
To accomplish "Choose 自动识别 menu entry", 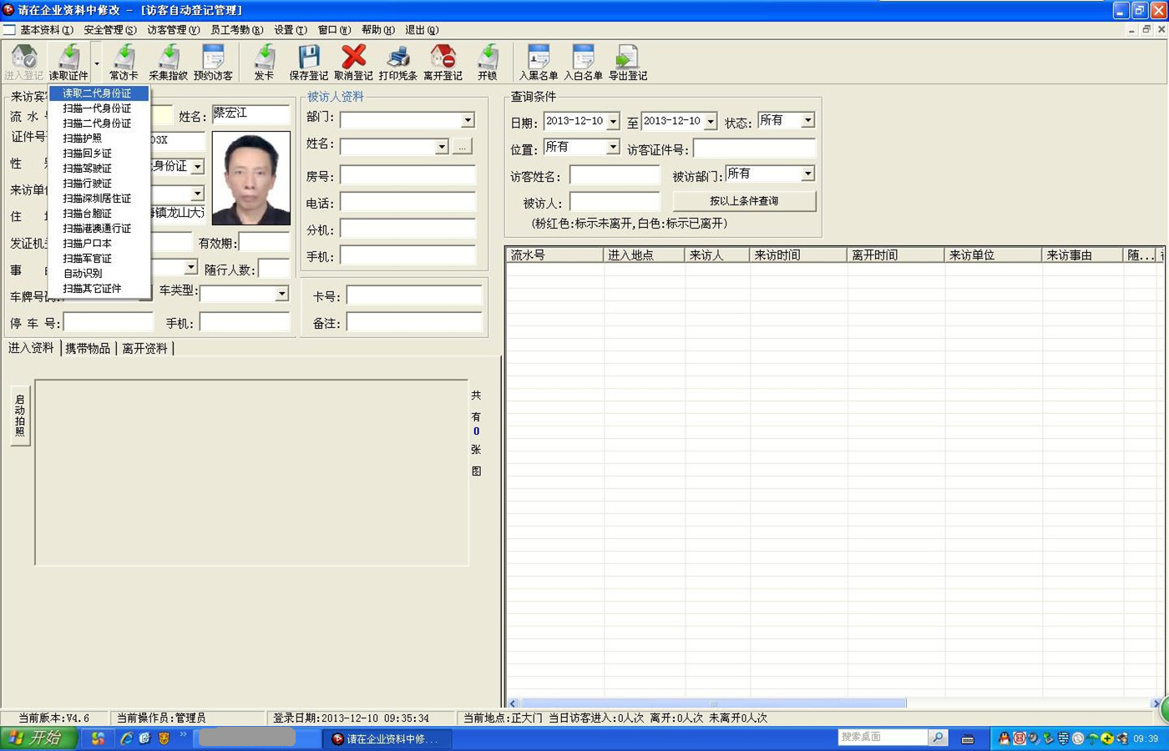I will pos(99,274).
